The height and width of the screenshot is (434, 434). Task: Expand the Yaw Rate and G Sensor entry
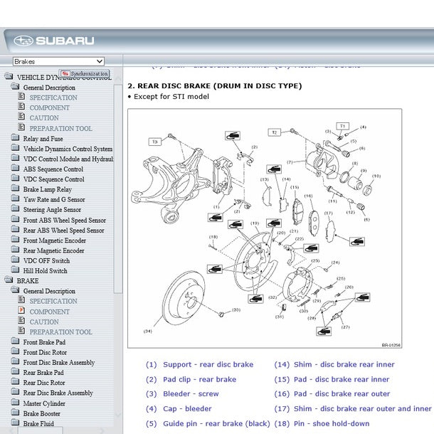pyautogui.click(x=16, y=200)
